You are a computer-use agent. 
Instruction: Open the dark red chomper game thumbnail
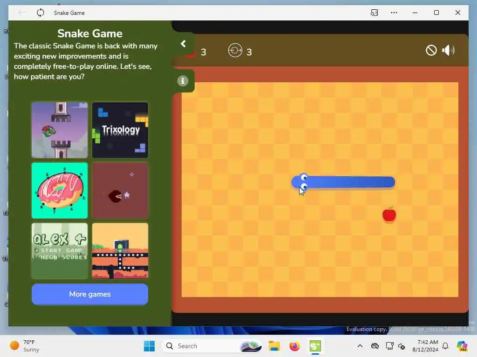coord(120,190)
